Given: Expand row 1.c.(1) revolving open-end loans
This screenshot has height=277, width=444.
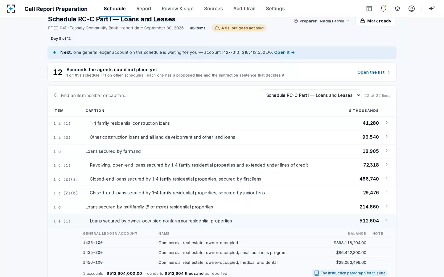Looking at the screenshot, I should point(222,165).
